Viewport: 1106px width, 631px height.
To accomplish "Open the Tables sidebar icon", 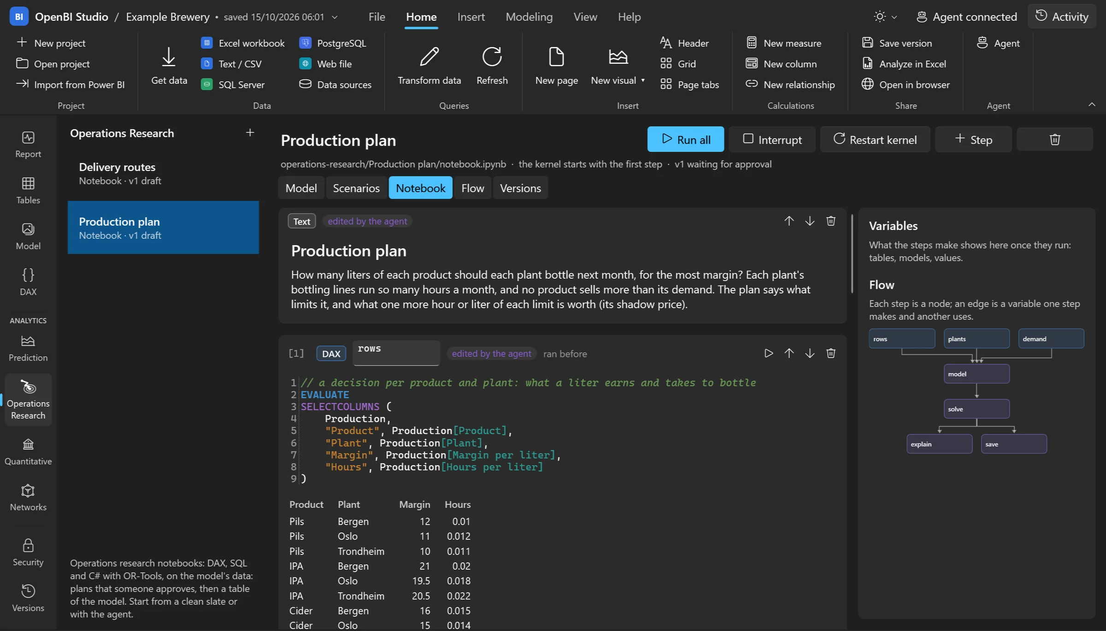I will tap(28, 191).
